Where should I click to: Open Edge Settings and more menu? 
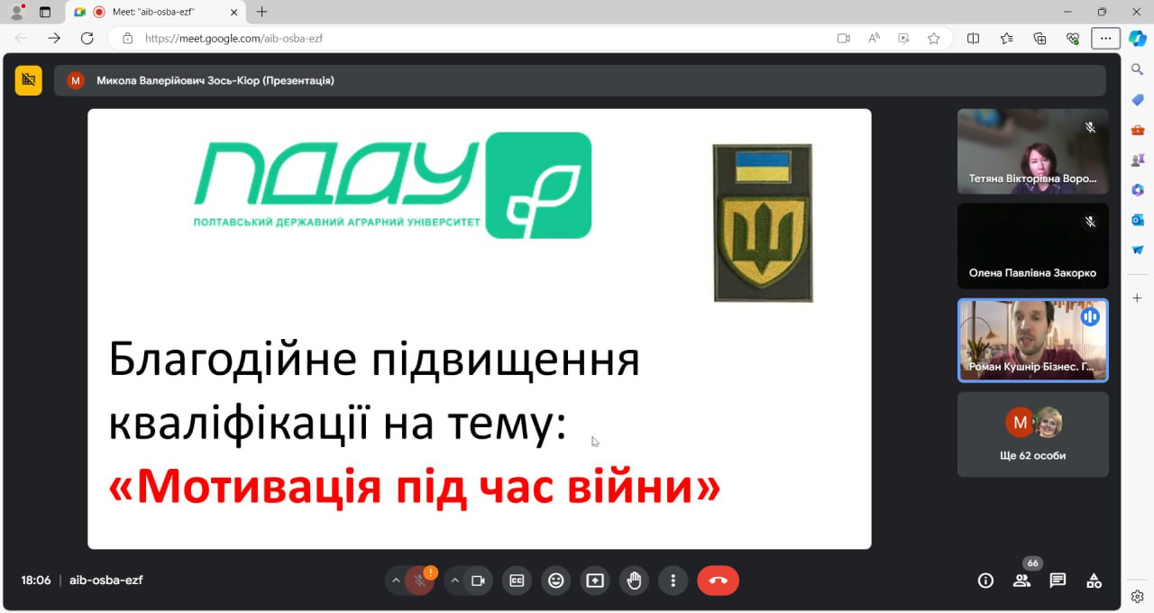pyautogui.click(x=1105, y=38)
